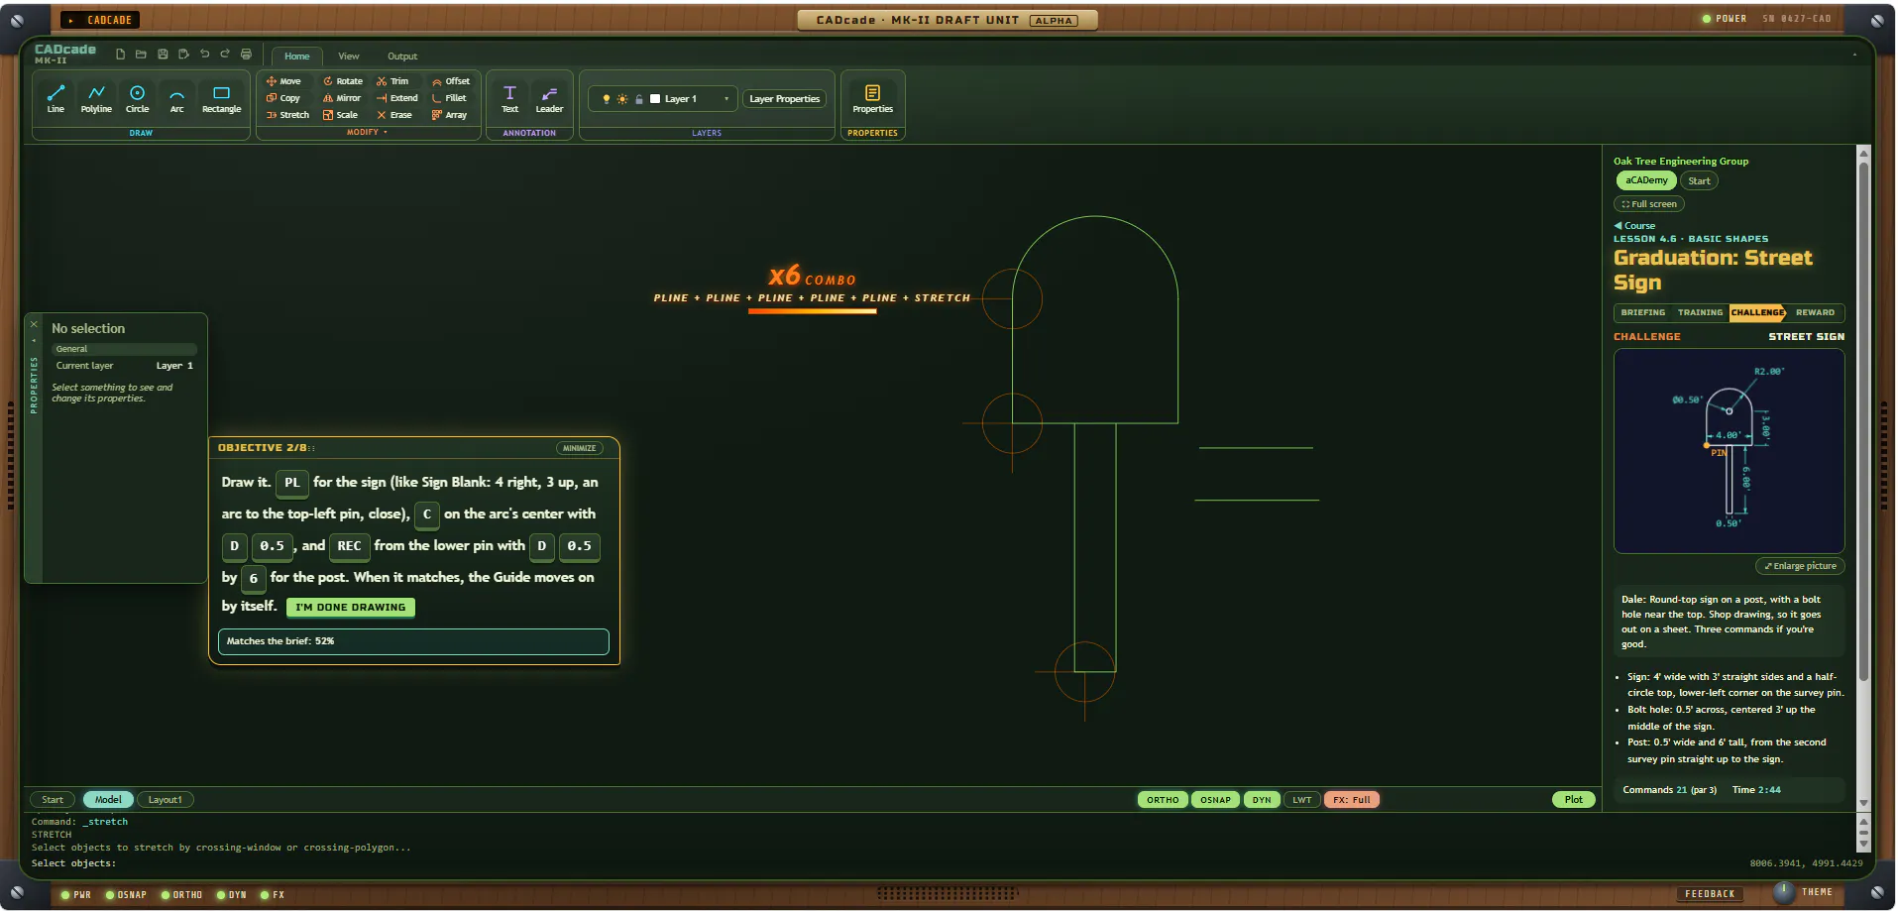This screenshot has height=911, width=1898.
Task: Open the Output ribbon tab
Action: pos(402,57)
